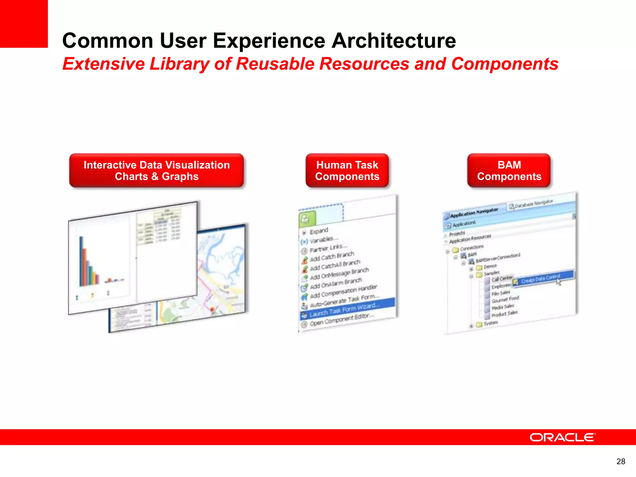Click the Connections folder icon

click(x=456, y=250)
